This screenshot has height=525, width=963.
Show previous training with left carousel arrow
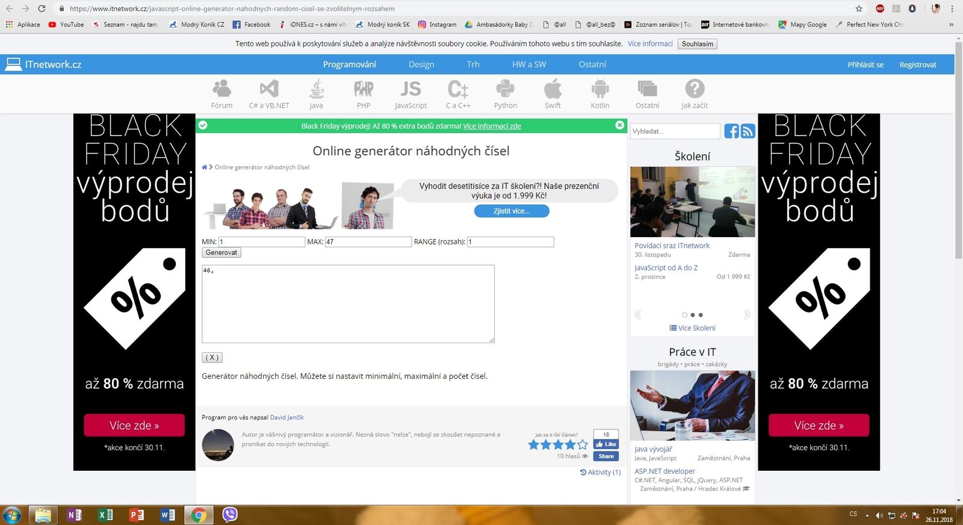click(x=638, y=315)
